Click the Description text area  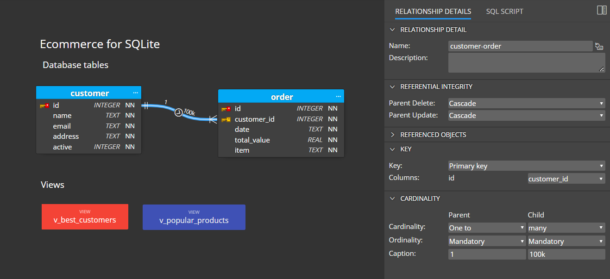[526, 62]
